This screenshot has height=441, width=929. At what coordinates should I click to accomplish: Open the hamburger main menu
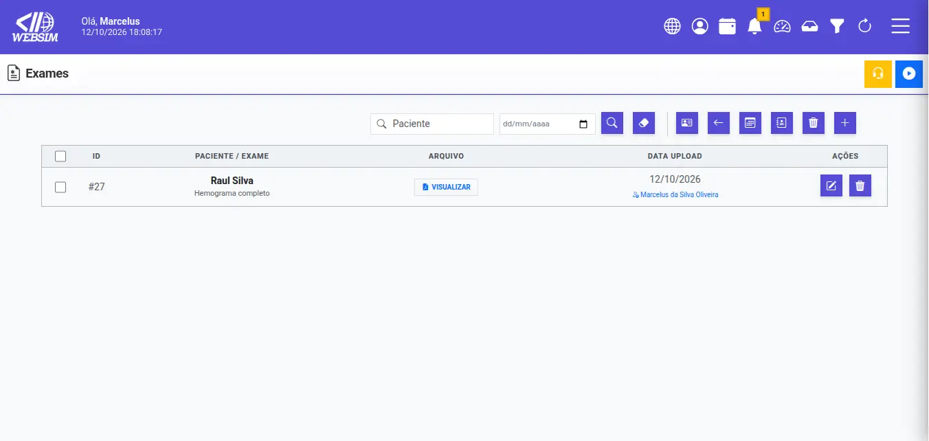[900, 27]
